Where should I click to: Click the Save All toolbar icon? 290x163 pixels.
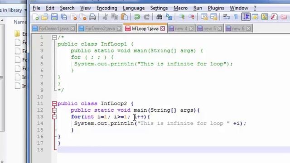tap(64, 17)
